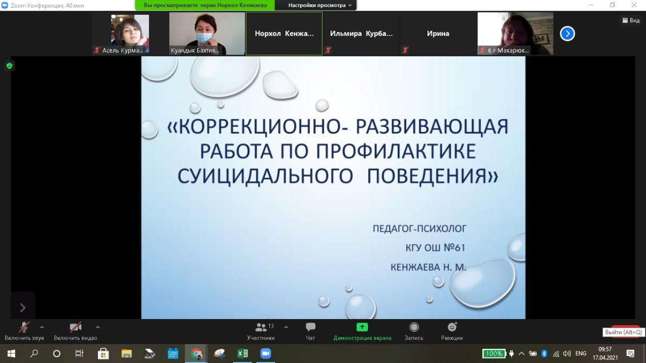Start screen sharing with Демонстрация экрана

[362, 327]
